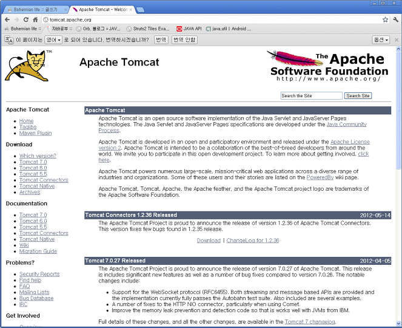Screen dimensions: 402x328
Task: Open the Bohemian life bookmark
Action: click(x=23, y=29)
